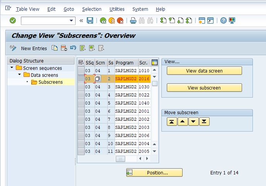Open the Help menu
The height and width of the screenshot is (186, 266).
[160, 9]
